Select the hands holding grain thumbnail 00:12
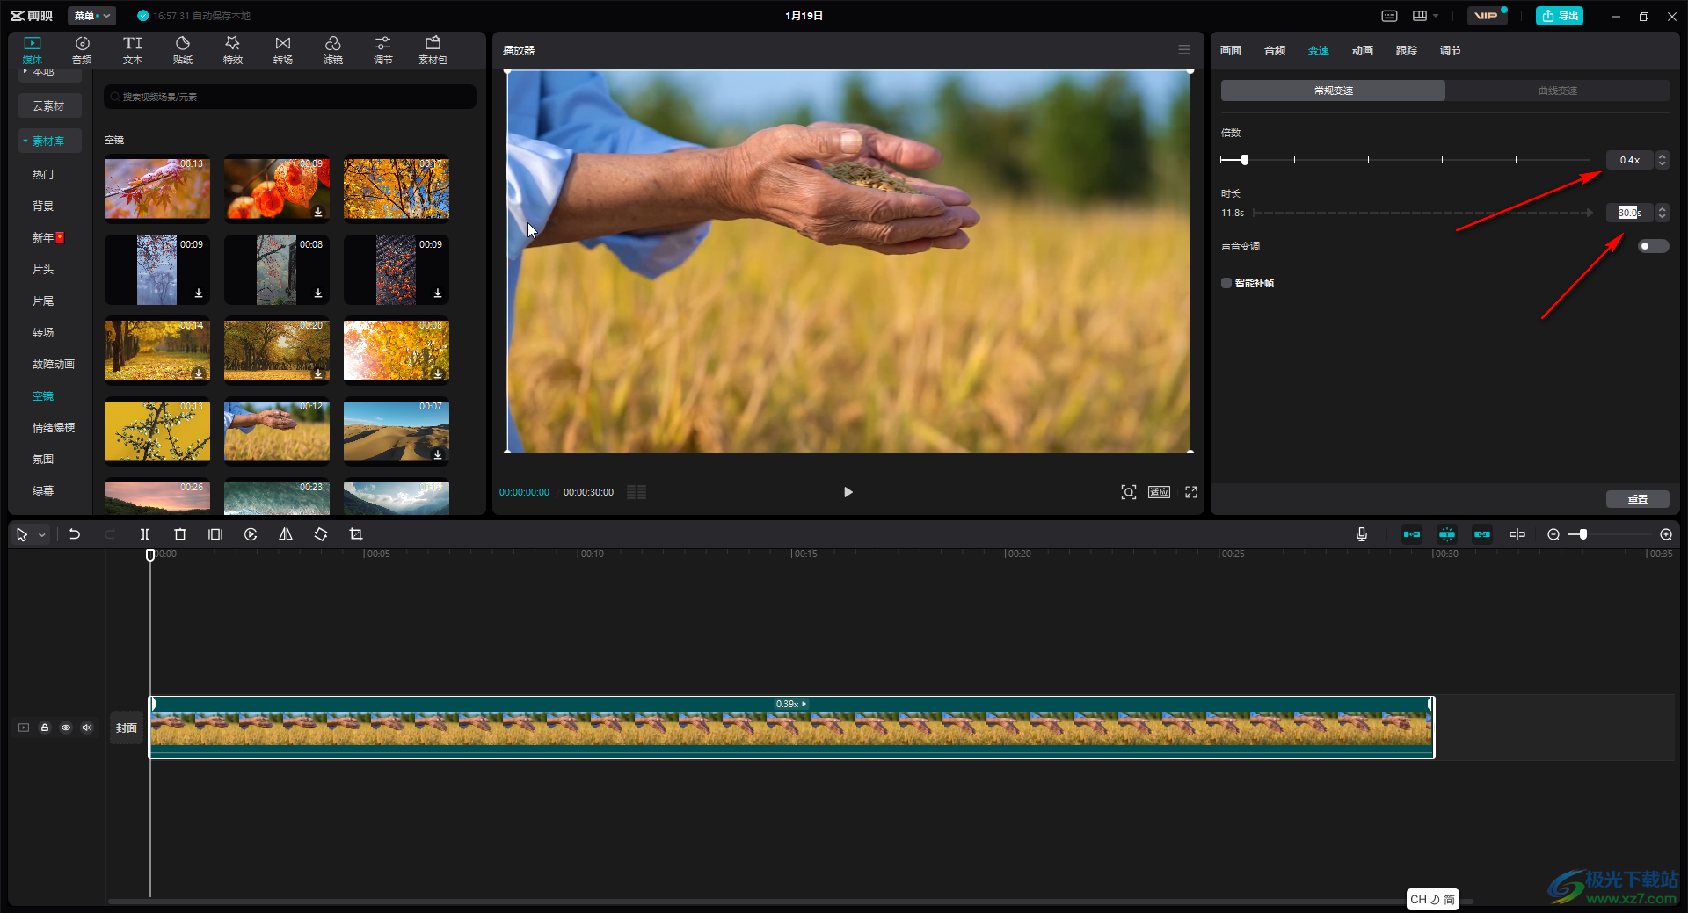 tap(277, 431)
